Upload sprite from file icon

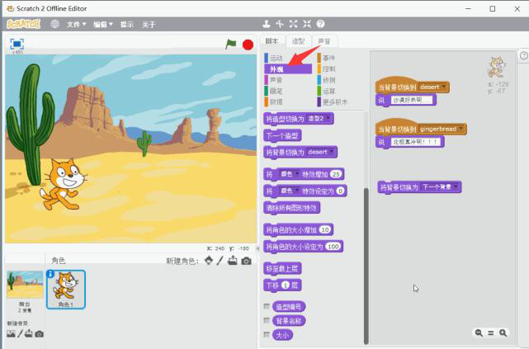233,261
